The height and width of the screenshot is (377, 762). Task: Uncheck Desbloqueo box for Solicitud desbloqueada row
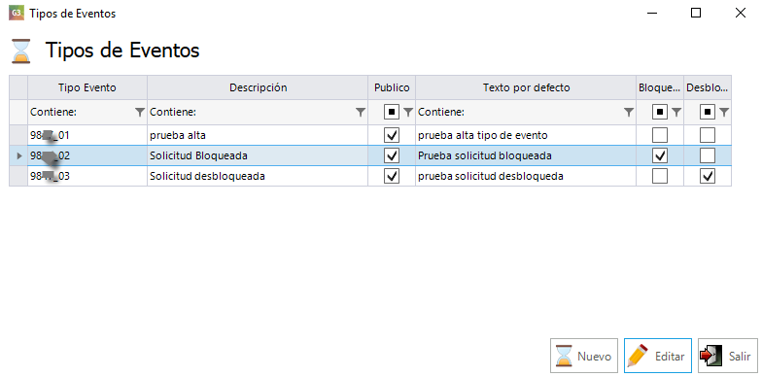tap(708, 176)
